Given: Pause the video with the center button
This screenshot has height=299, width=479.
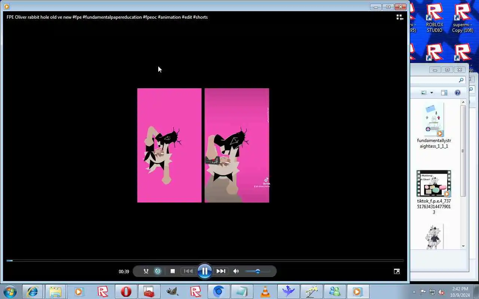Looking at the screenshot, I should point(205,271).
